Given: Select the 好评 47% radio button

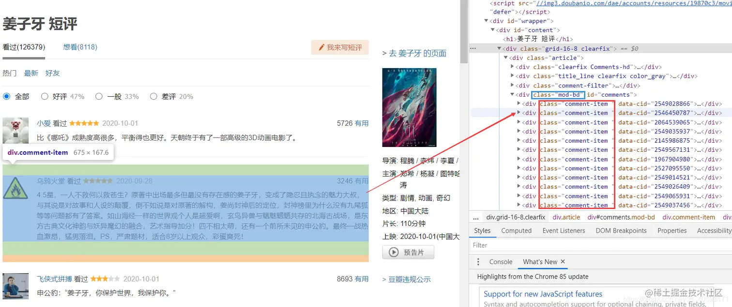Looking at the screenshot, I should click(x=44, y=96).
